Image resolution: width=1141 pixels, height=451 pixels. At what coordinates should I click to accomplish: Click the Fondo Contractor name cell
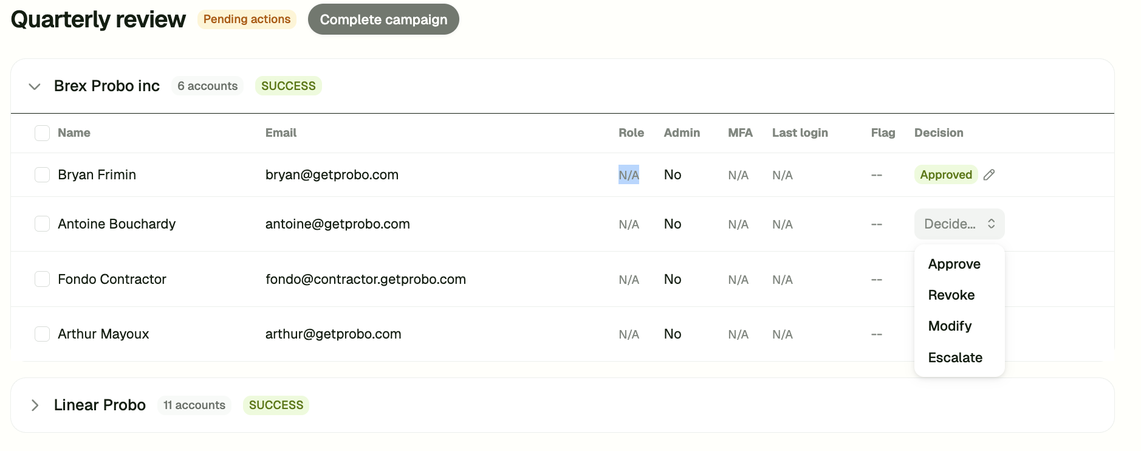pos(112,279)
